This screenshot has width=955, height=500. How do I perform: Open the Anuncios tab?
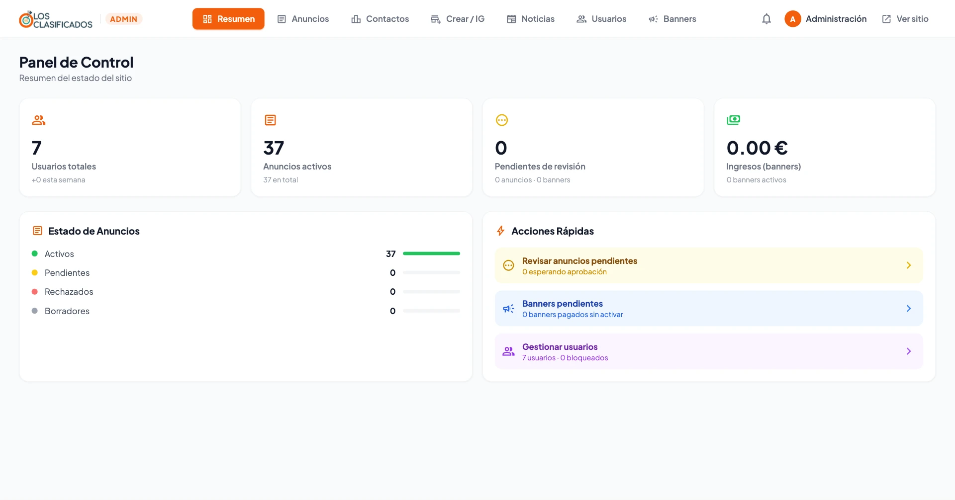(x=303, y=19)
